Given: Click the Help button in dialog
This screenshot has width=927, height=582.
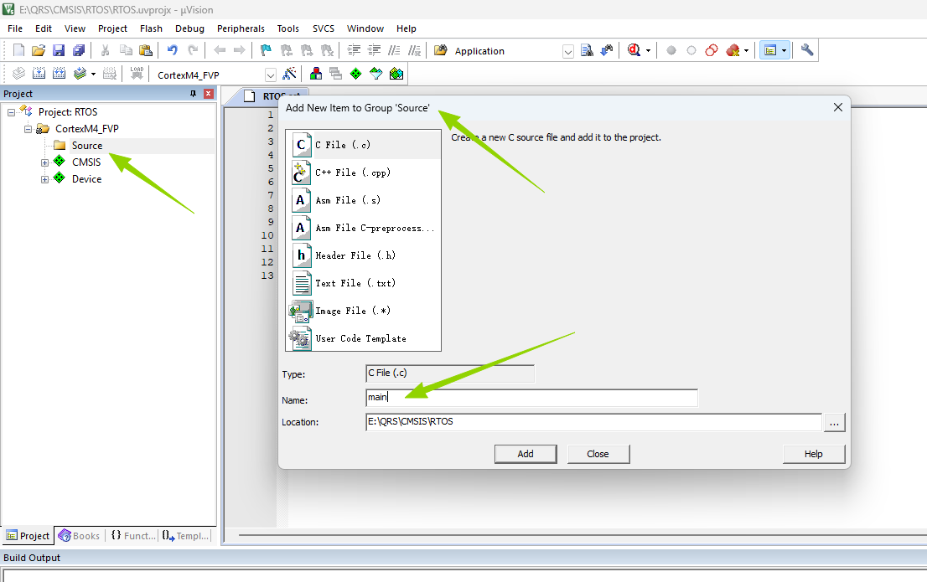Looking at the screenshot, I should [x=814, y=454].
